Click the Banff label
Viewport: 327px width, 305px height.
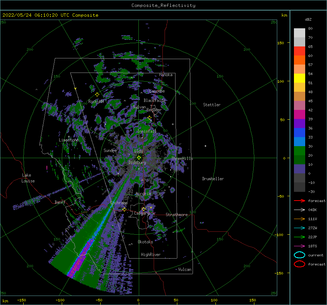tap(60, 202)
